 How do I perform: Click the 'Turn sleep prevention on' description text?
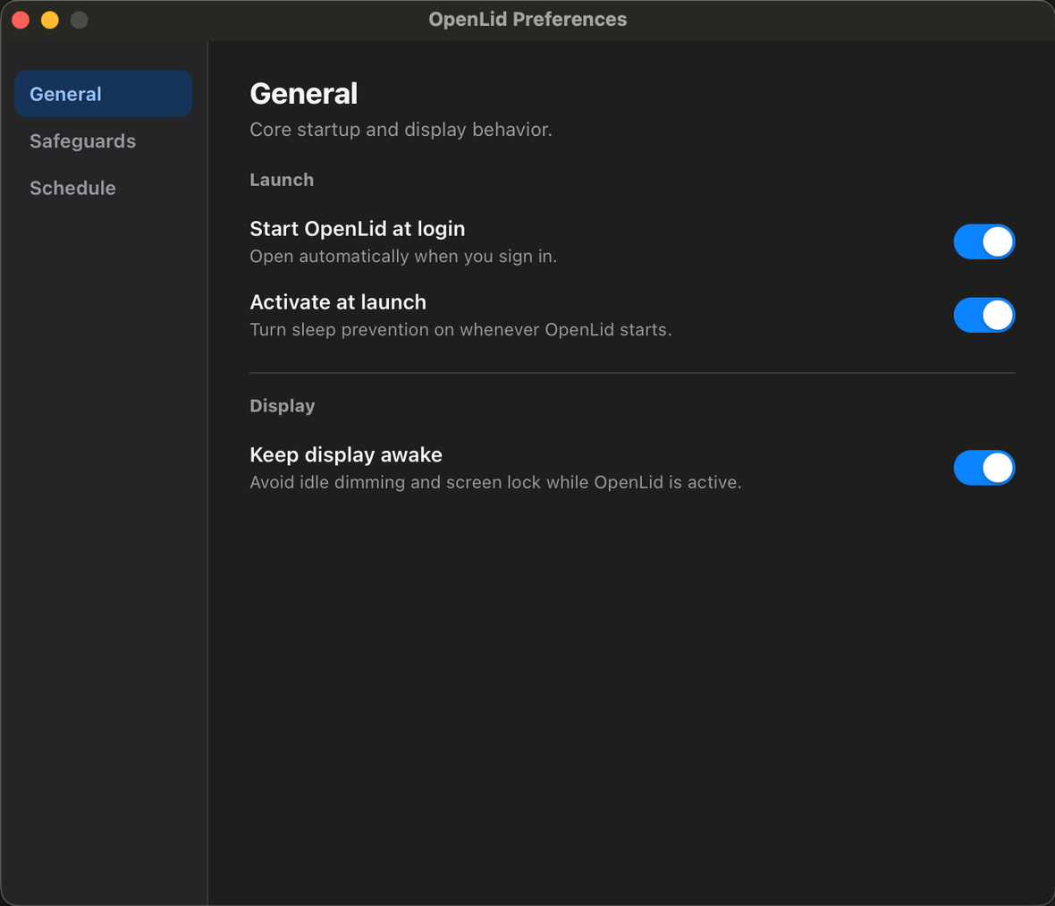(460, 330)
